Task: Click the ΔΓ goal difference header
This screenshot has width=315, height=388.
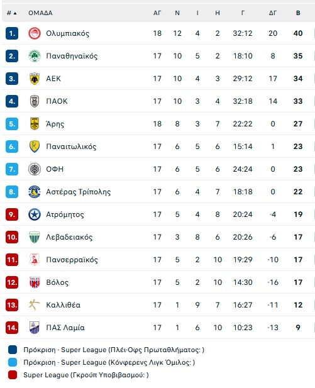Action: point(273,13)
